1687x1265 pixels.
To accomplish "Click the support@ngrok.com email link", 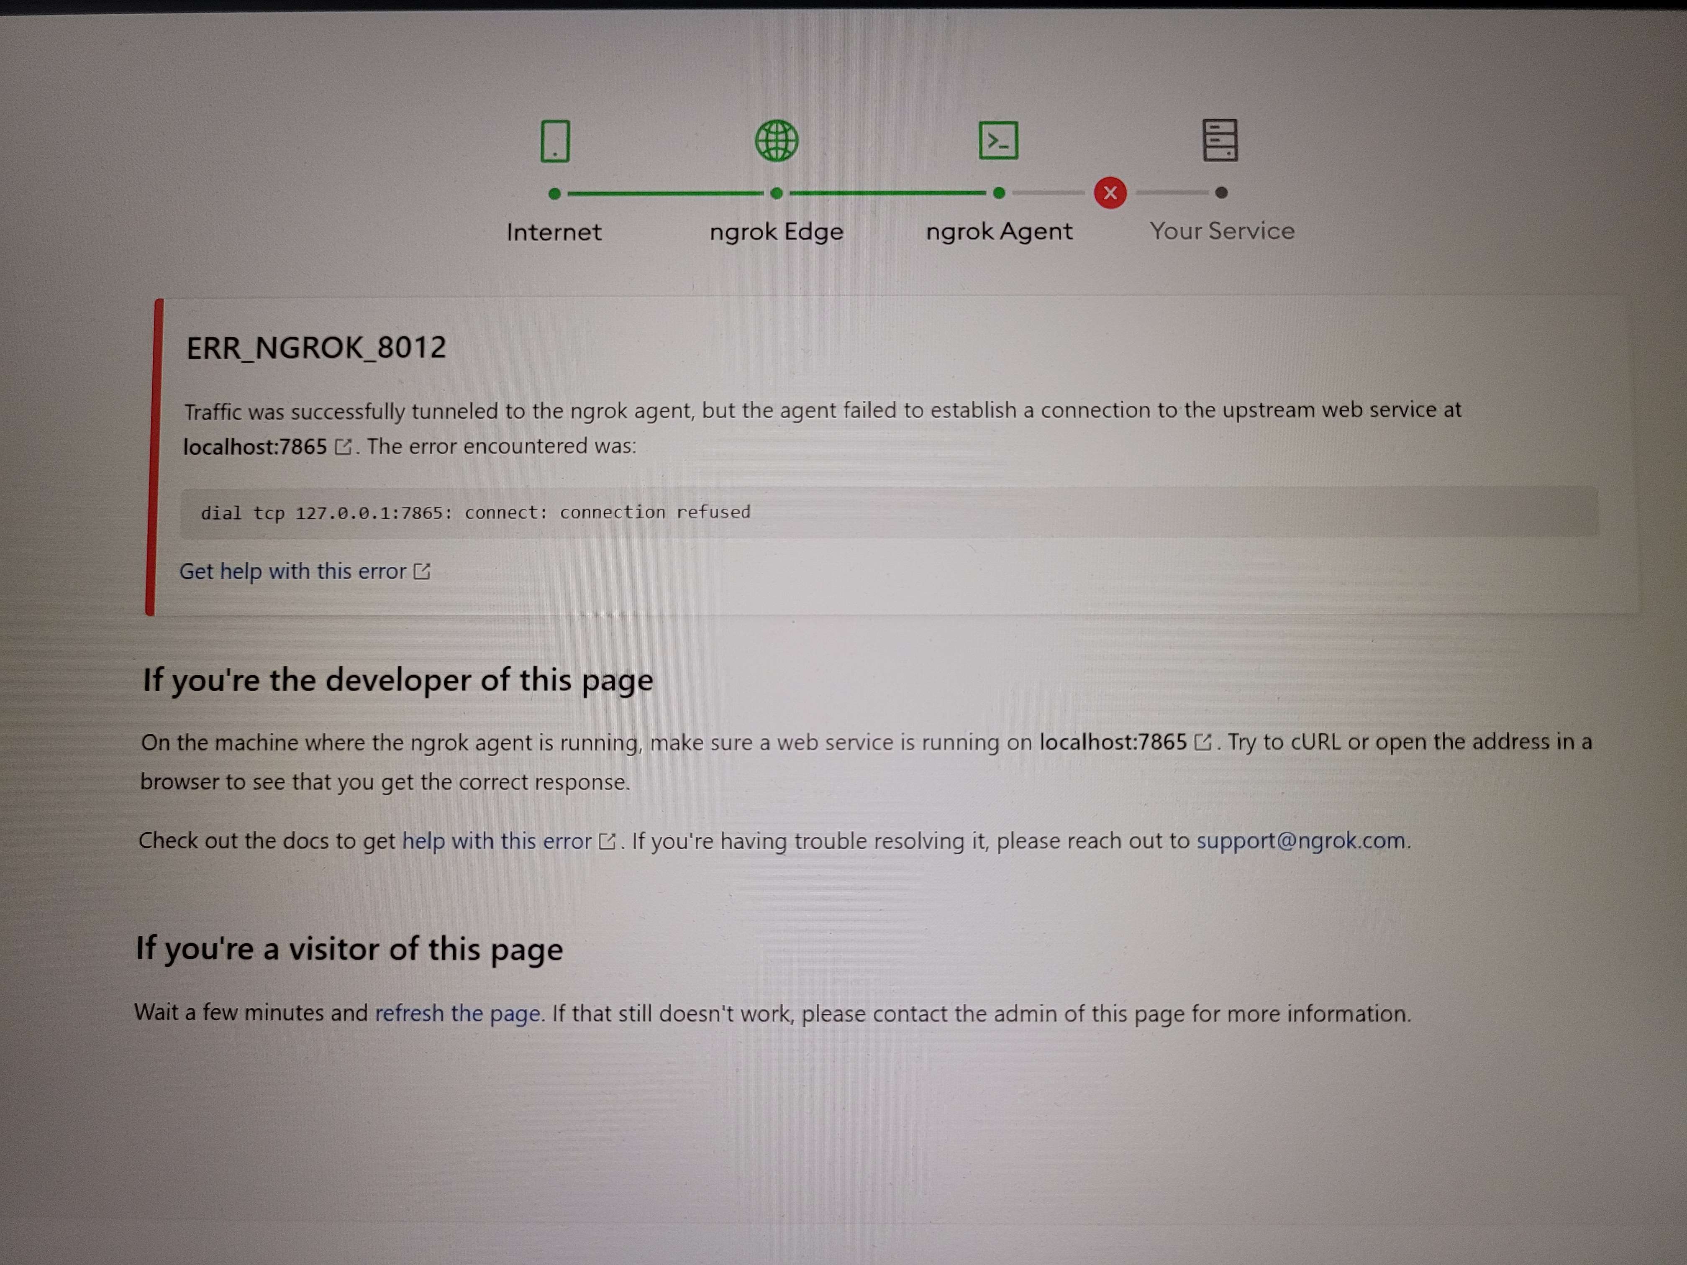I will pos(1300,840).
